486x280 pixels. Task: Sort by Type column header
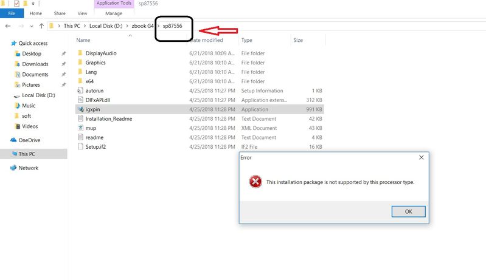(x=247, y=40)
